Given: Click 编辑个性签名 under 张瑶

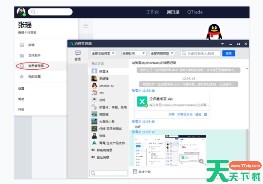Looking at the screenshot, I should click(x=27, y=33).
